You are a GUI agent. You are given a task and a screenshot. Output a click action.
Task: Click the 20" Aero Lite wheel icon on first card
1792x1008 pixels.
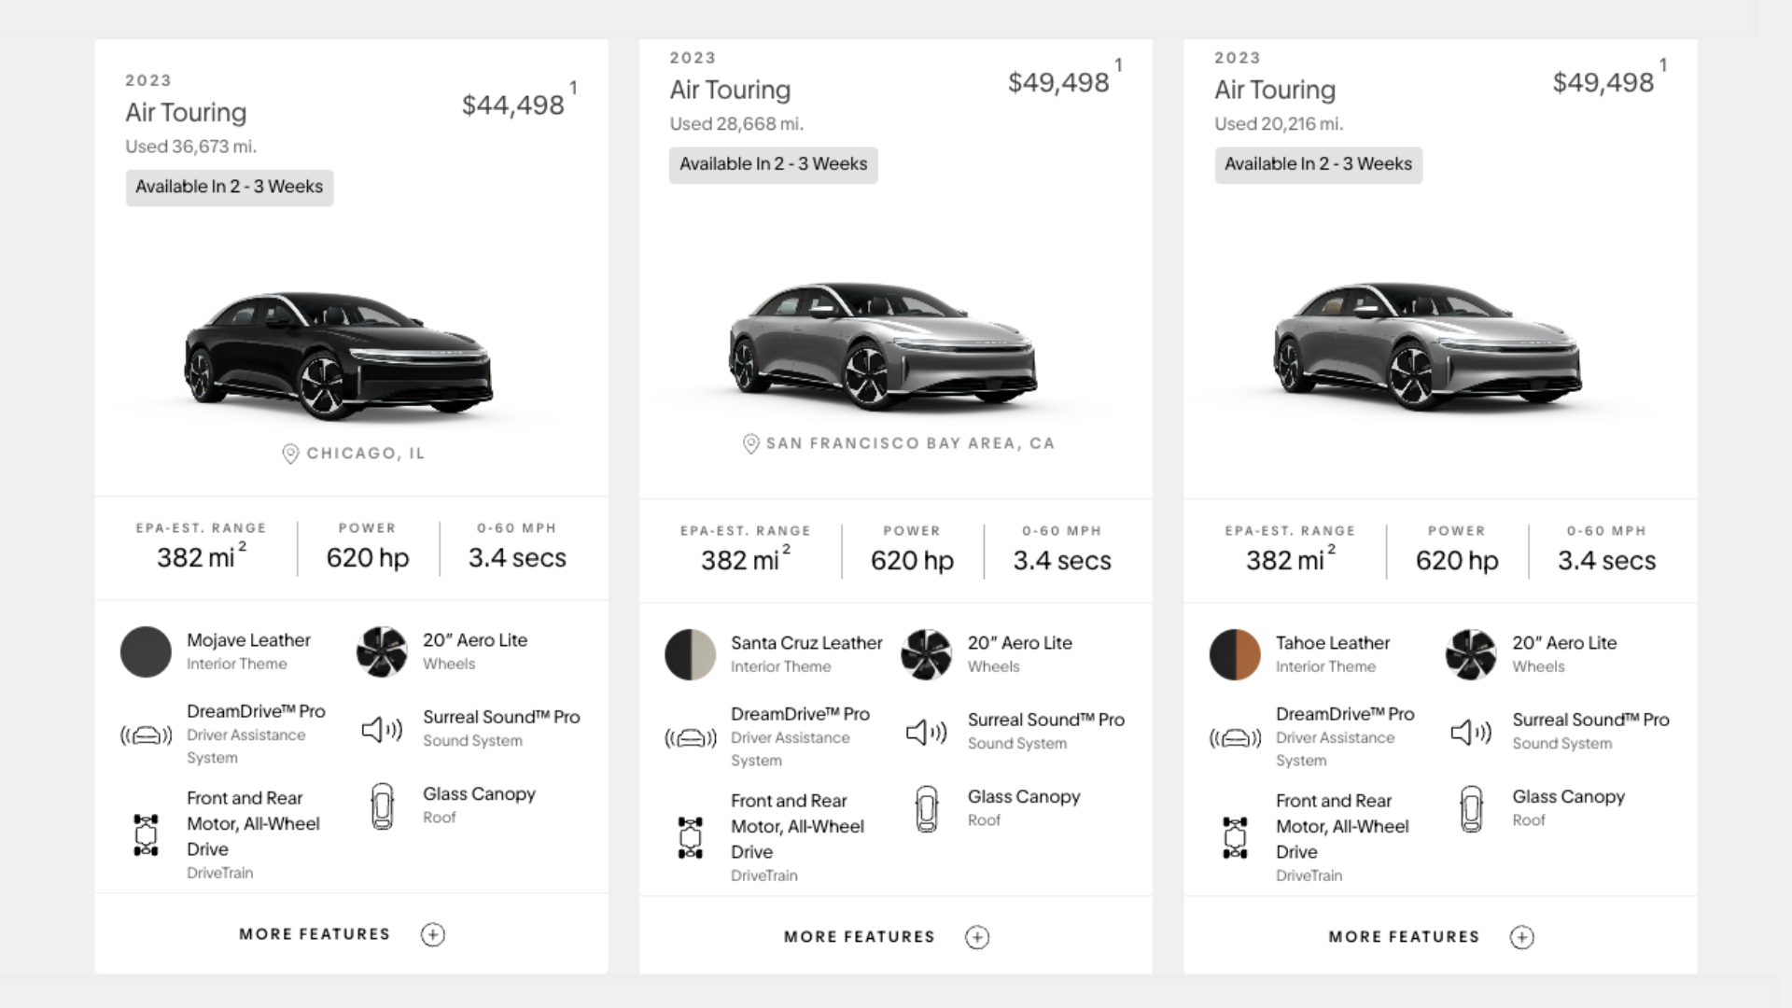[x=382, y=651]
